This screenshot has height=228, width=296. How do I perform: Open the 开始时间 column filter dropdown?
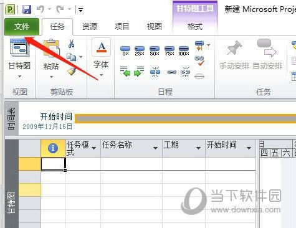pos(249,148)
